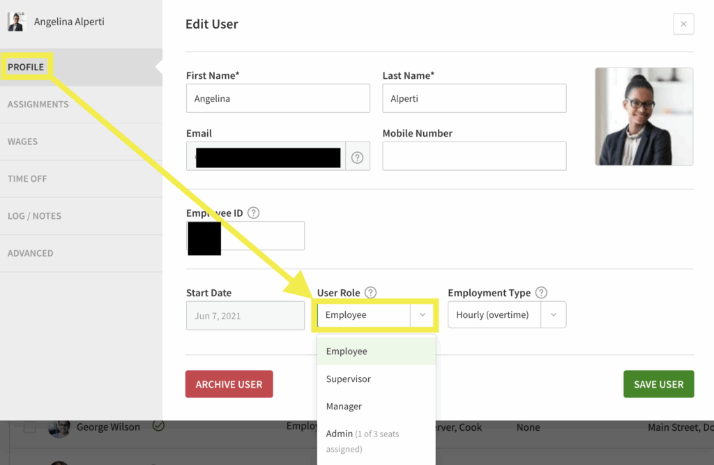
Task: Tick the checkbox next to George Wilson
Action: tap(29, 427)
